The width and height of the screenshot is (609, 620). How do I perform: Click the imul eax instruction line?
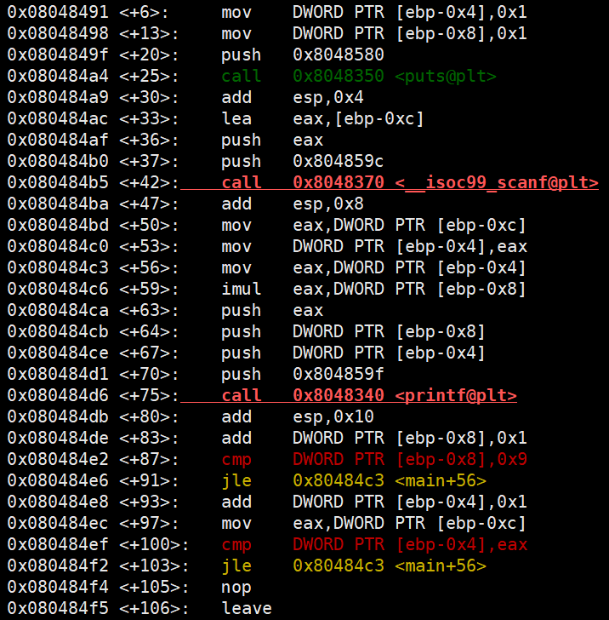pyautogui.click(x=373, y=289)
